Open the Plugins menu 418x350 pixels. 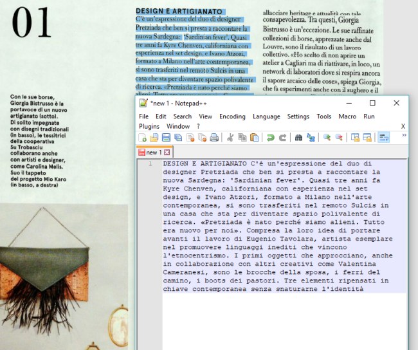149,127
